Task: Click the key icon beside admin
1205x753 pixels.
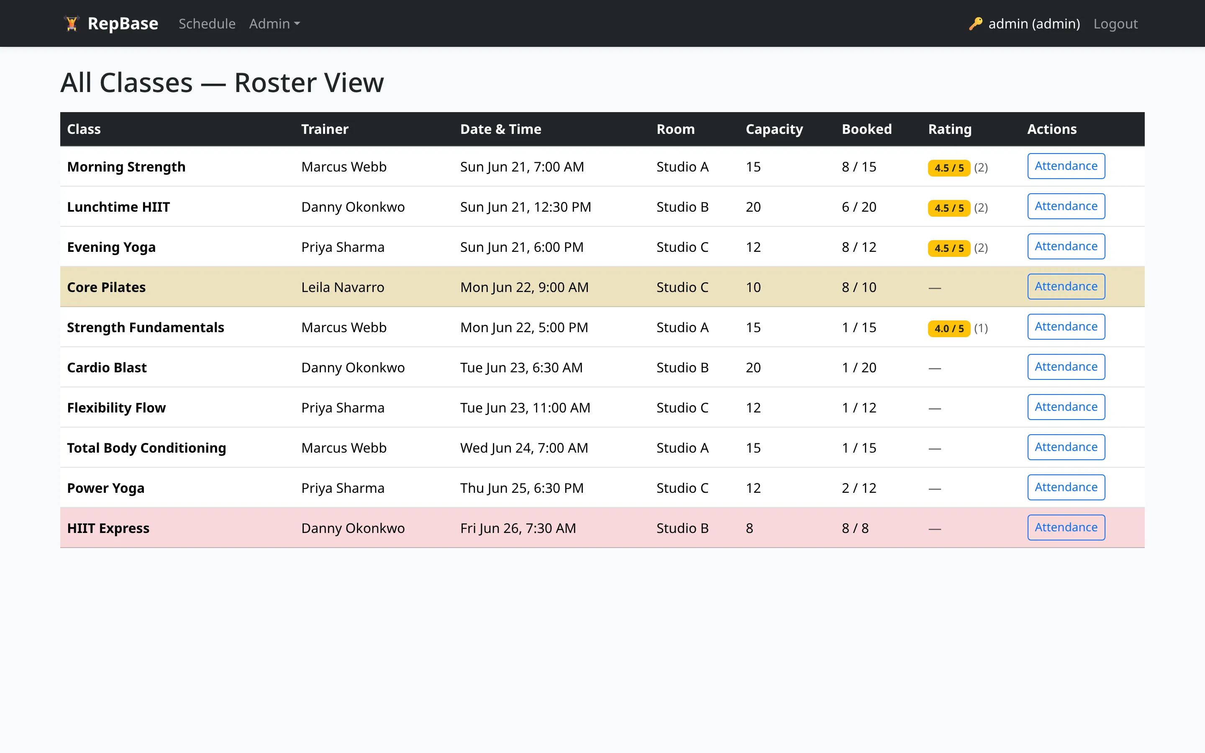Action: click(x=975, y=23)
